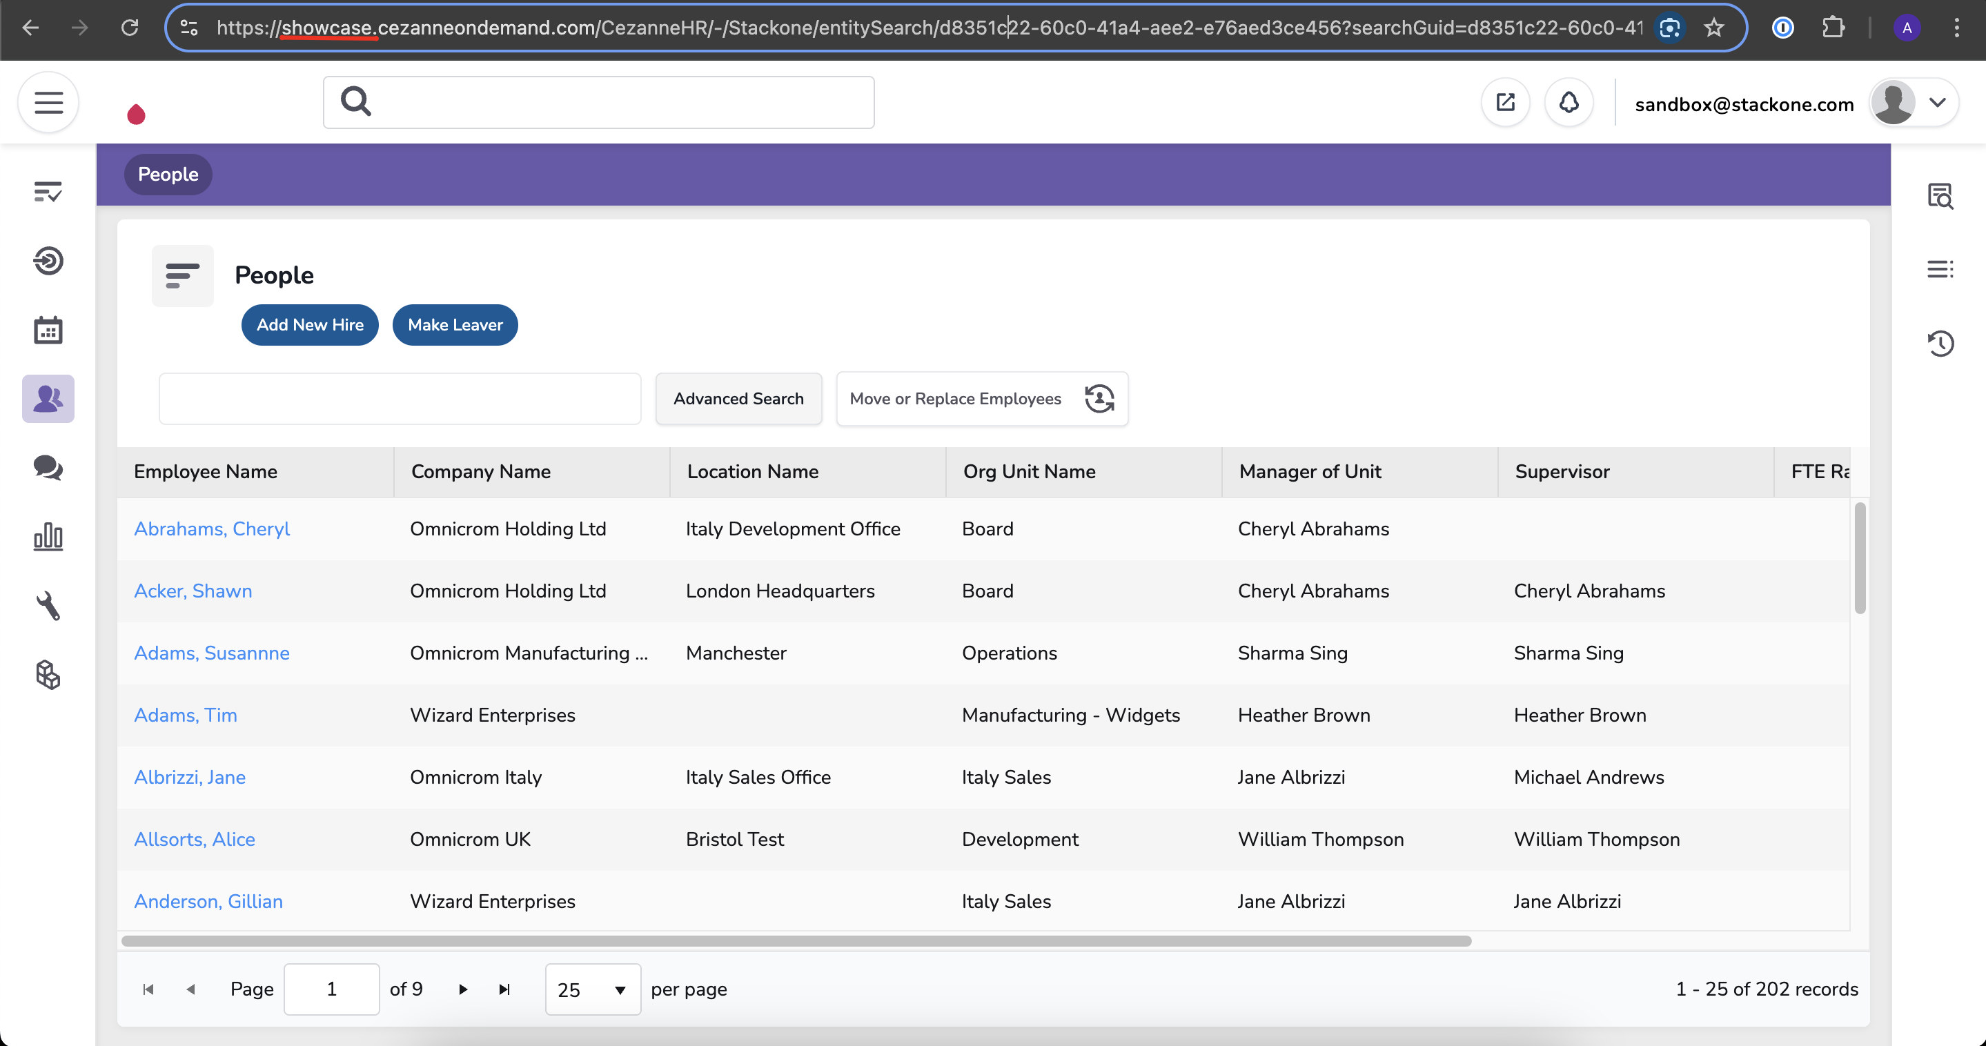1986x1046 pixels.
Task: Click the notifications bell icon
Action: tap(1568, 103)
